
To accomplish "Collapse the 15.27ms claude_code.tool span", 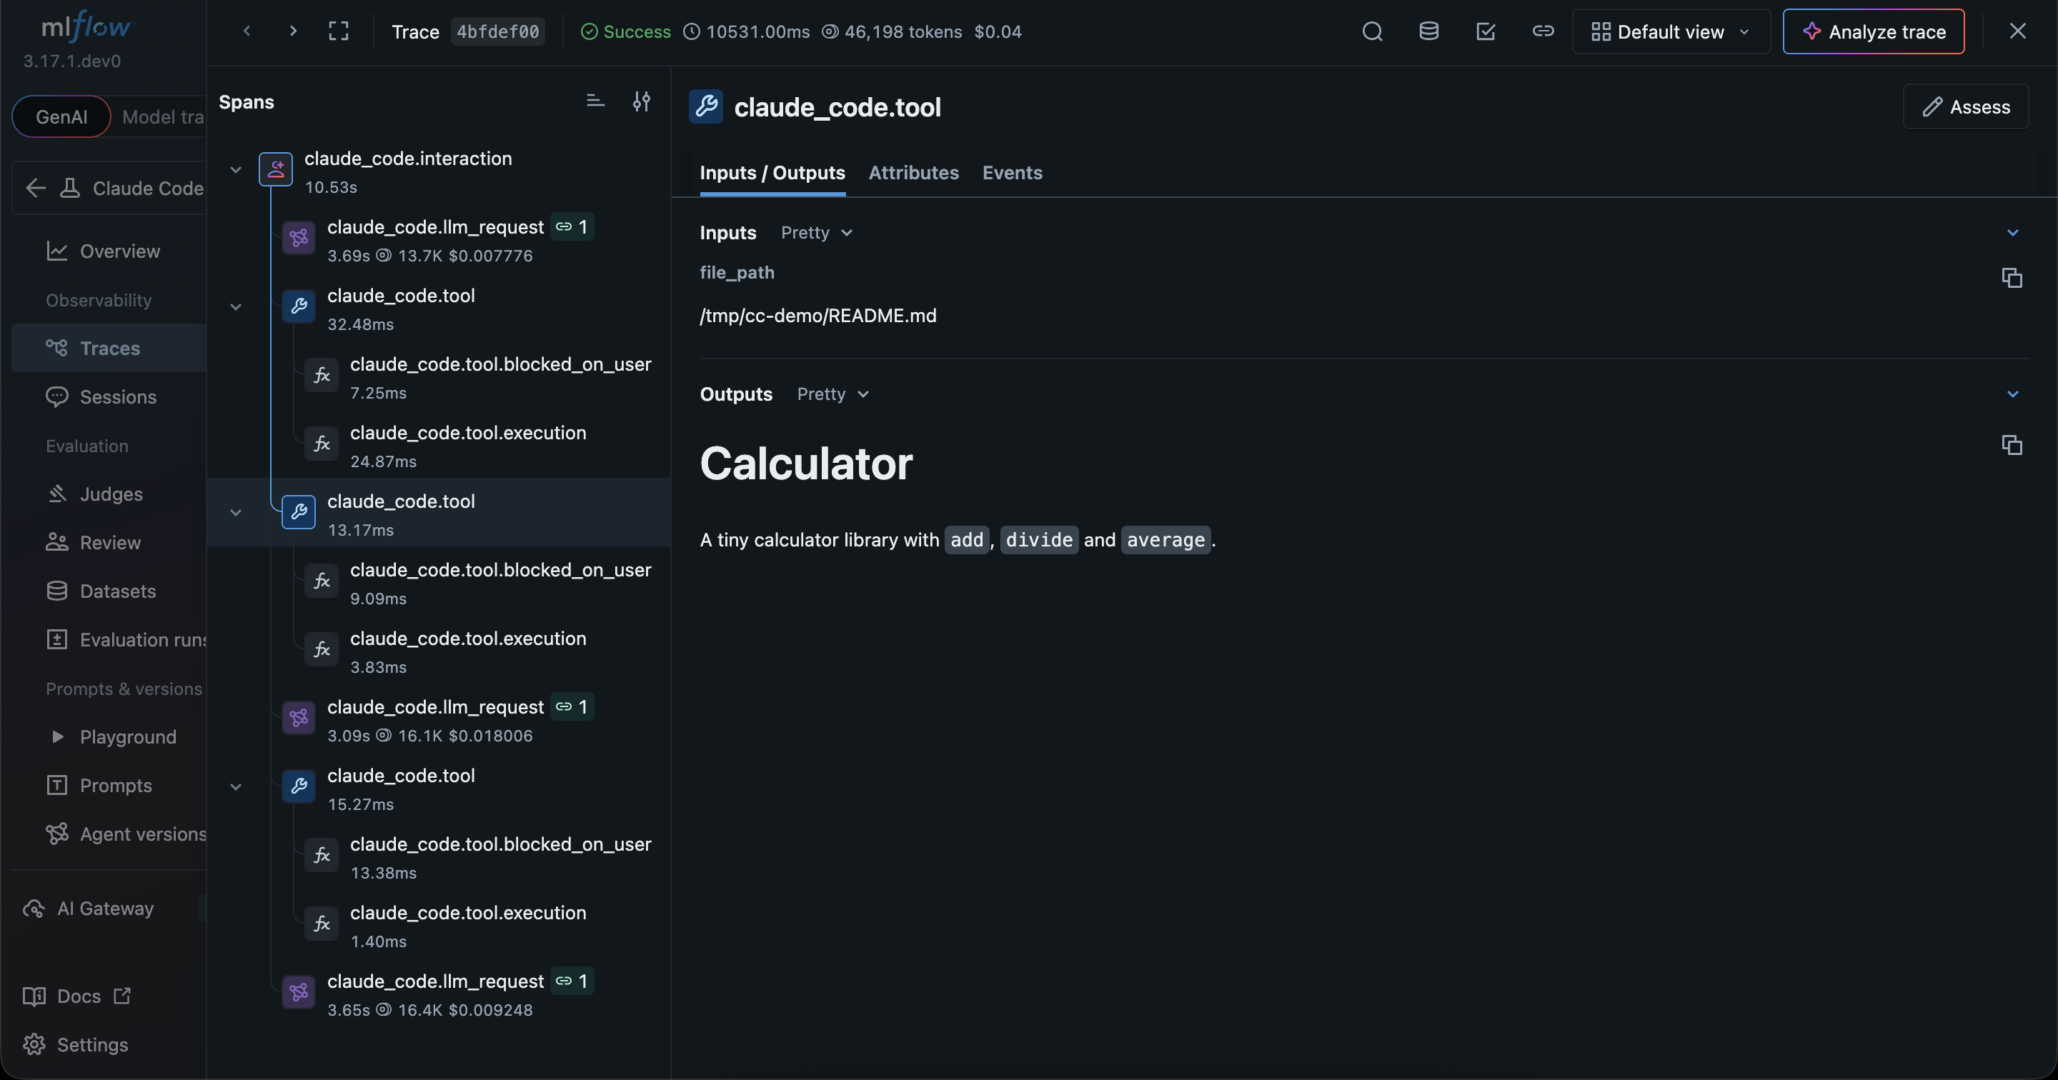I will [236, 788].
